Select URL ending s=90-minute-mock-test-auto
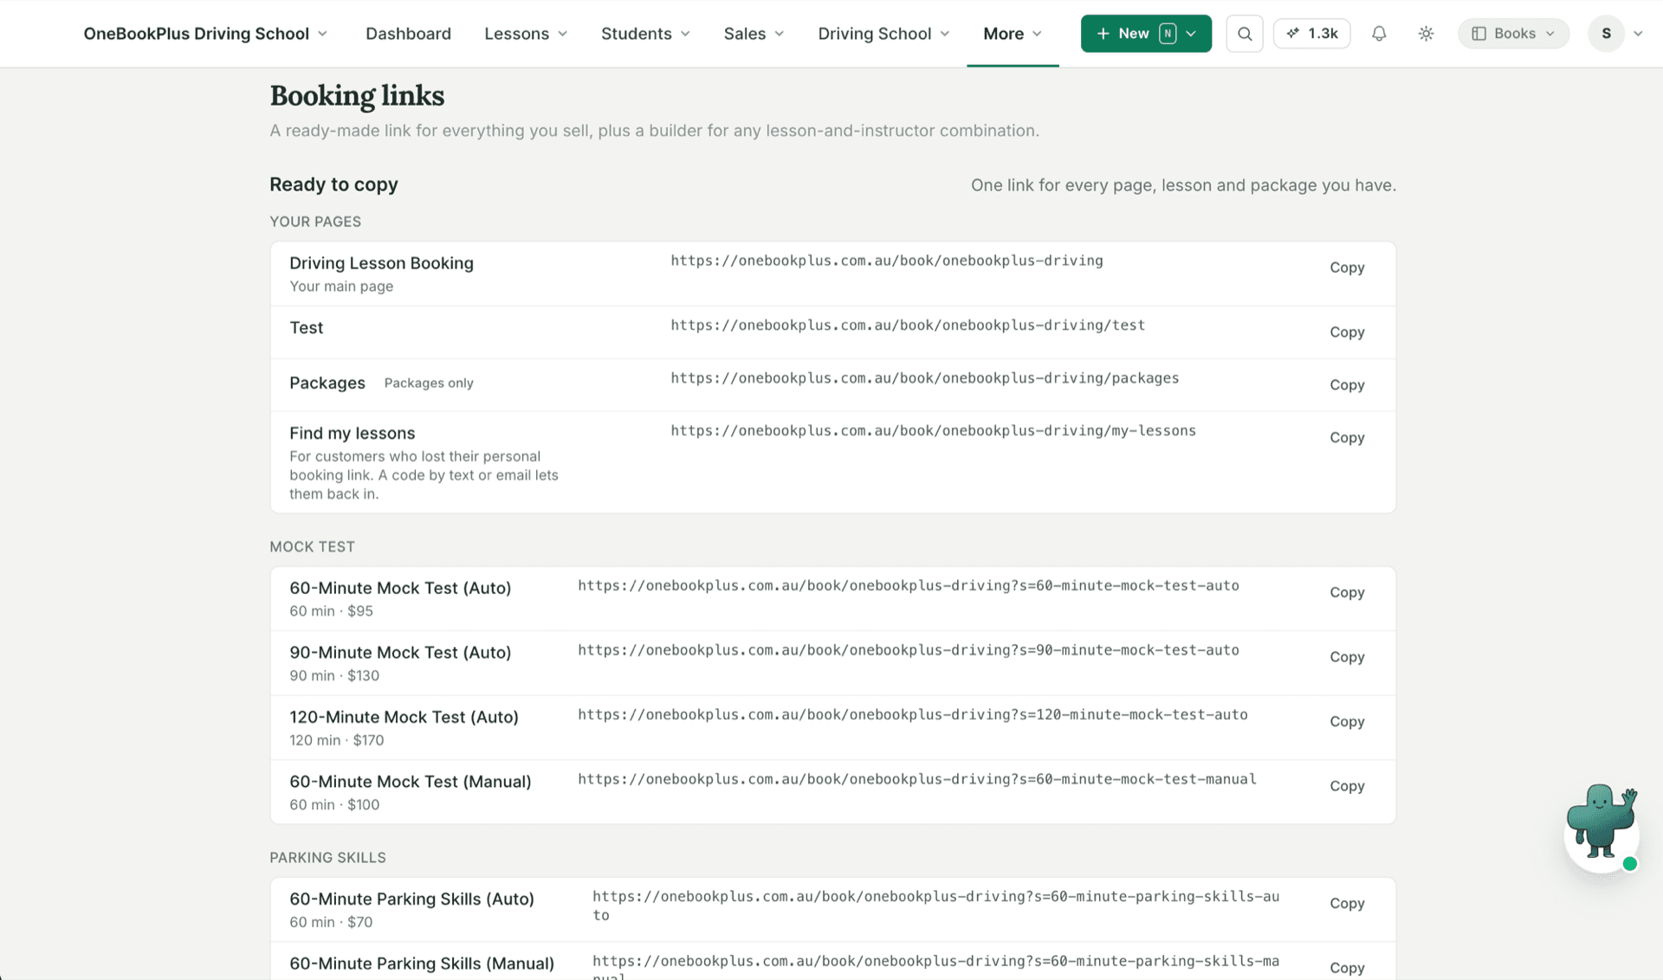1663x980 pixels. point(909,650)
